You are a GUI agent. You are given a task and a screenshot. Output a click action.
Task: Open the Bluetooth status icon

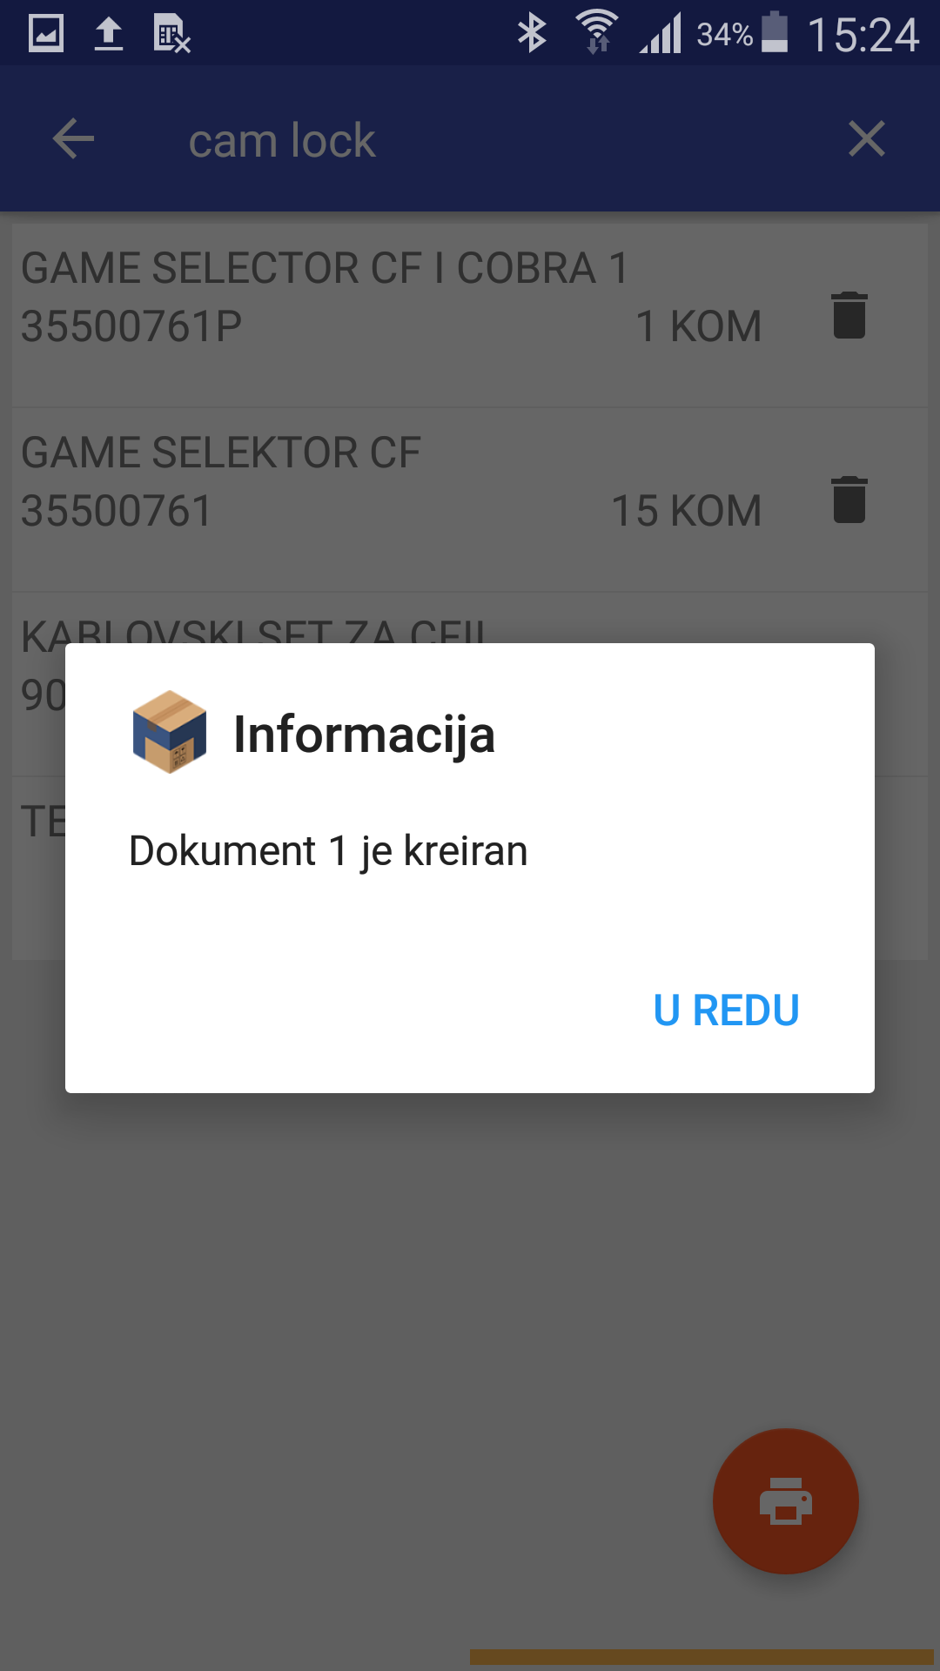pos(532,34)
